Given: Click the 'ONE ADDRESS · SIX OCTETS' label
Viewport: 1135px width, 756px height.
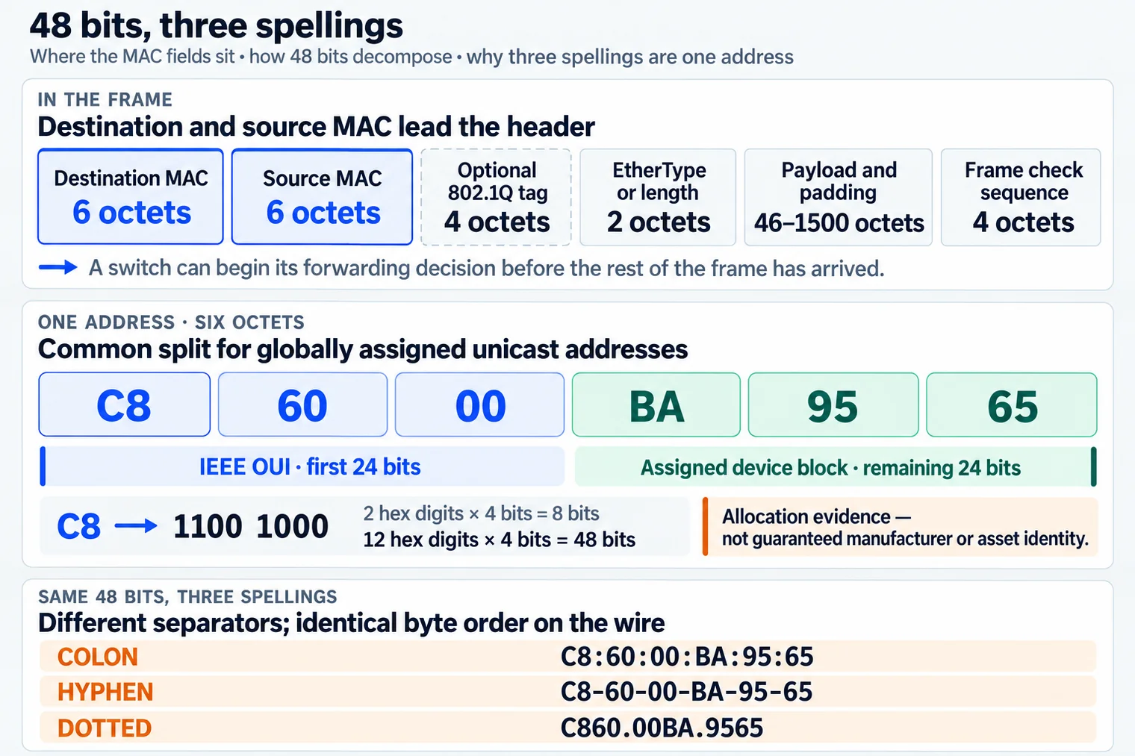Looking at the screenshot, I should pyautogui.click(x=171, y=322).
